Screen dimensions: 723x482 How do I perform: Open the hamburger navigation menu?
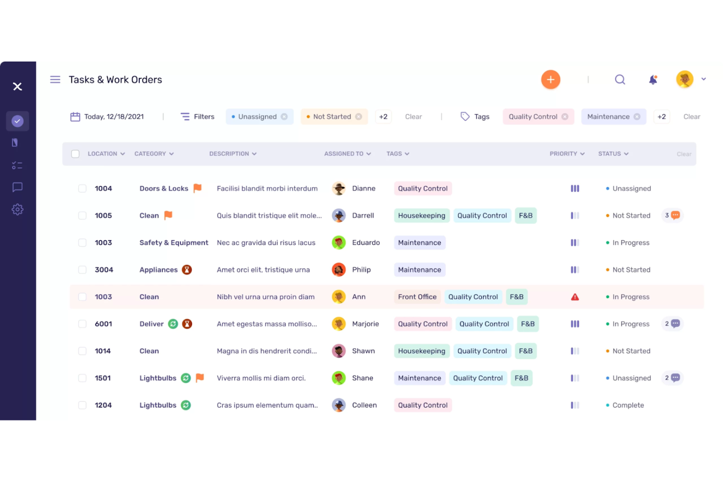click(55, 79)
